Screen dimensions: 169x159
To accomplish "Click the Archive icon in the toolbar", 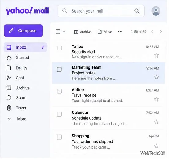I will [x=76, y=32].
